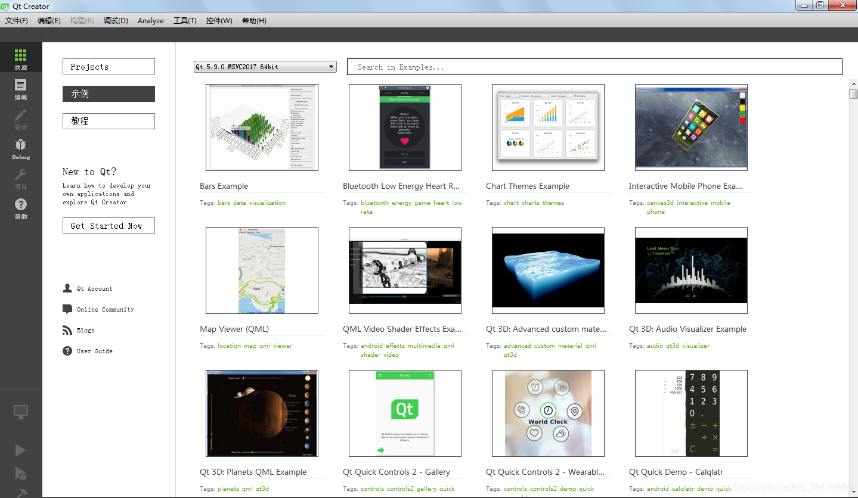Open Qt Quick Controls 2 Wearable thumbnail
This screenshot has height=498, width=858.
coord(548,413)
